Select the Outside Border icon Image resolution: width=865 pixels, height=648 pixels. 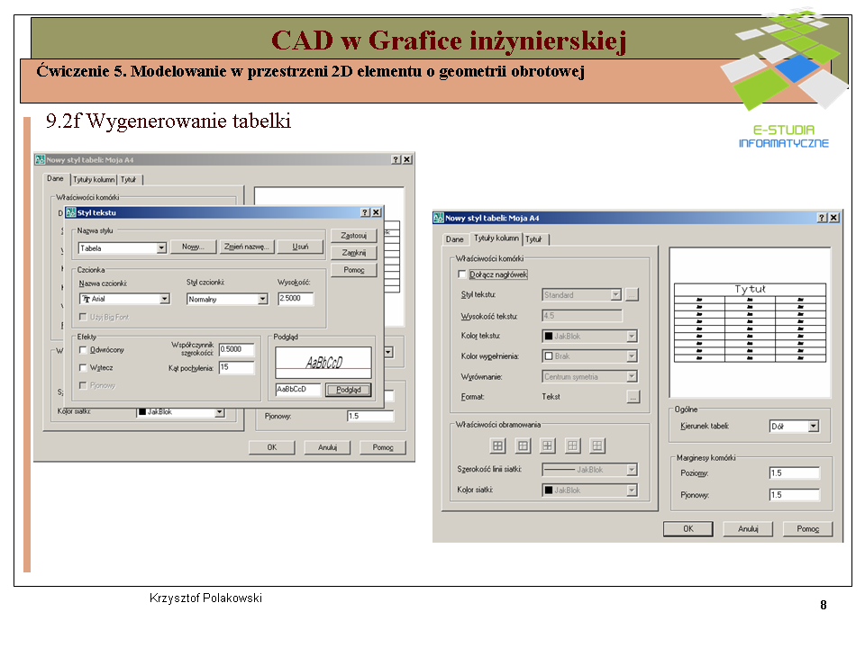point(523,445)
